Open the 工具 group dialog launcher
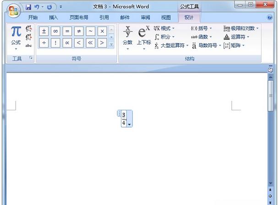Screen dimensions: 278x205 pyautogui.click(x=31, y=58)
